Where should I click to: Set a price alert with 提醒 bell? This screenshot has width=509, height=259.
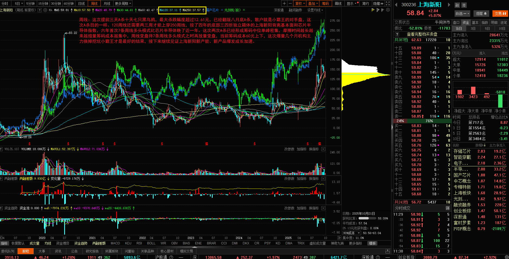click(481, 13)
